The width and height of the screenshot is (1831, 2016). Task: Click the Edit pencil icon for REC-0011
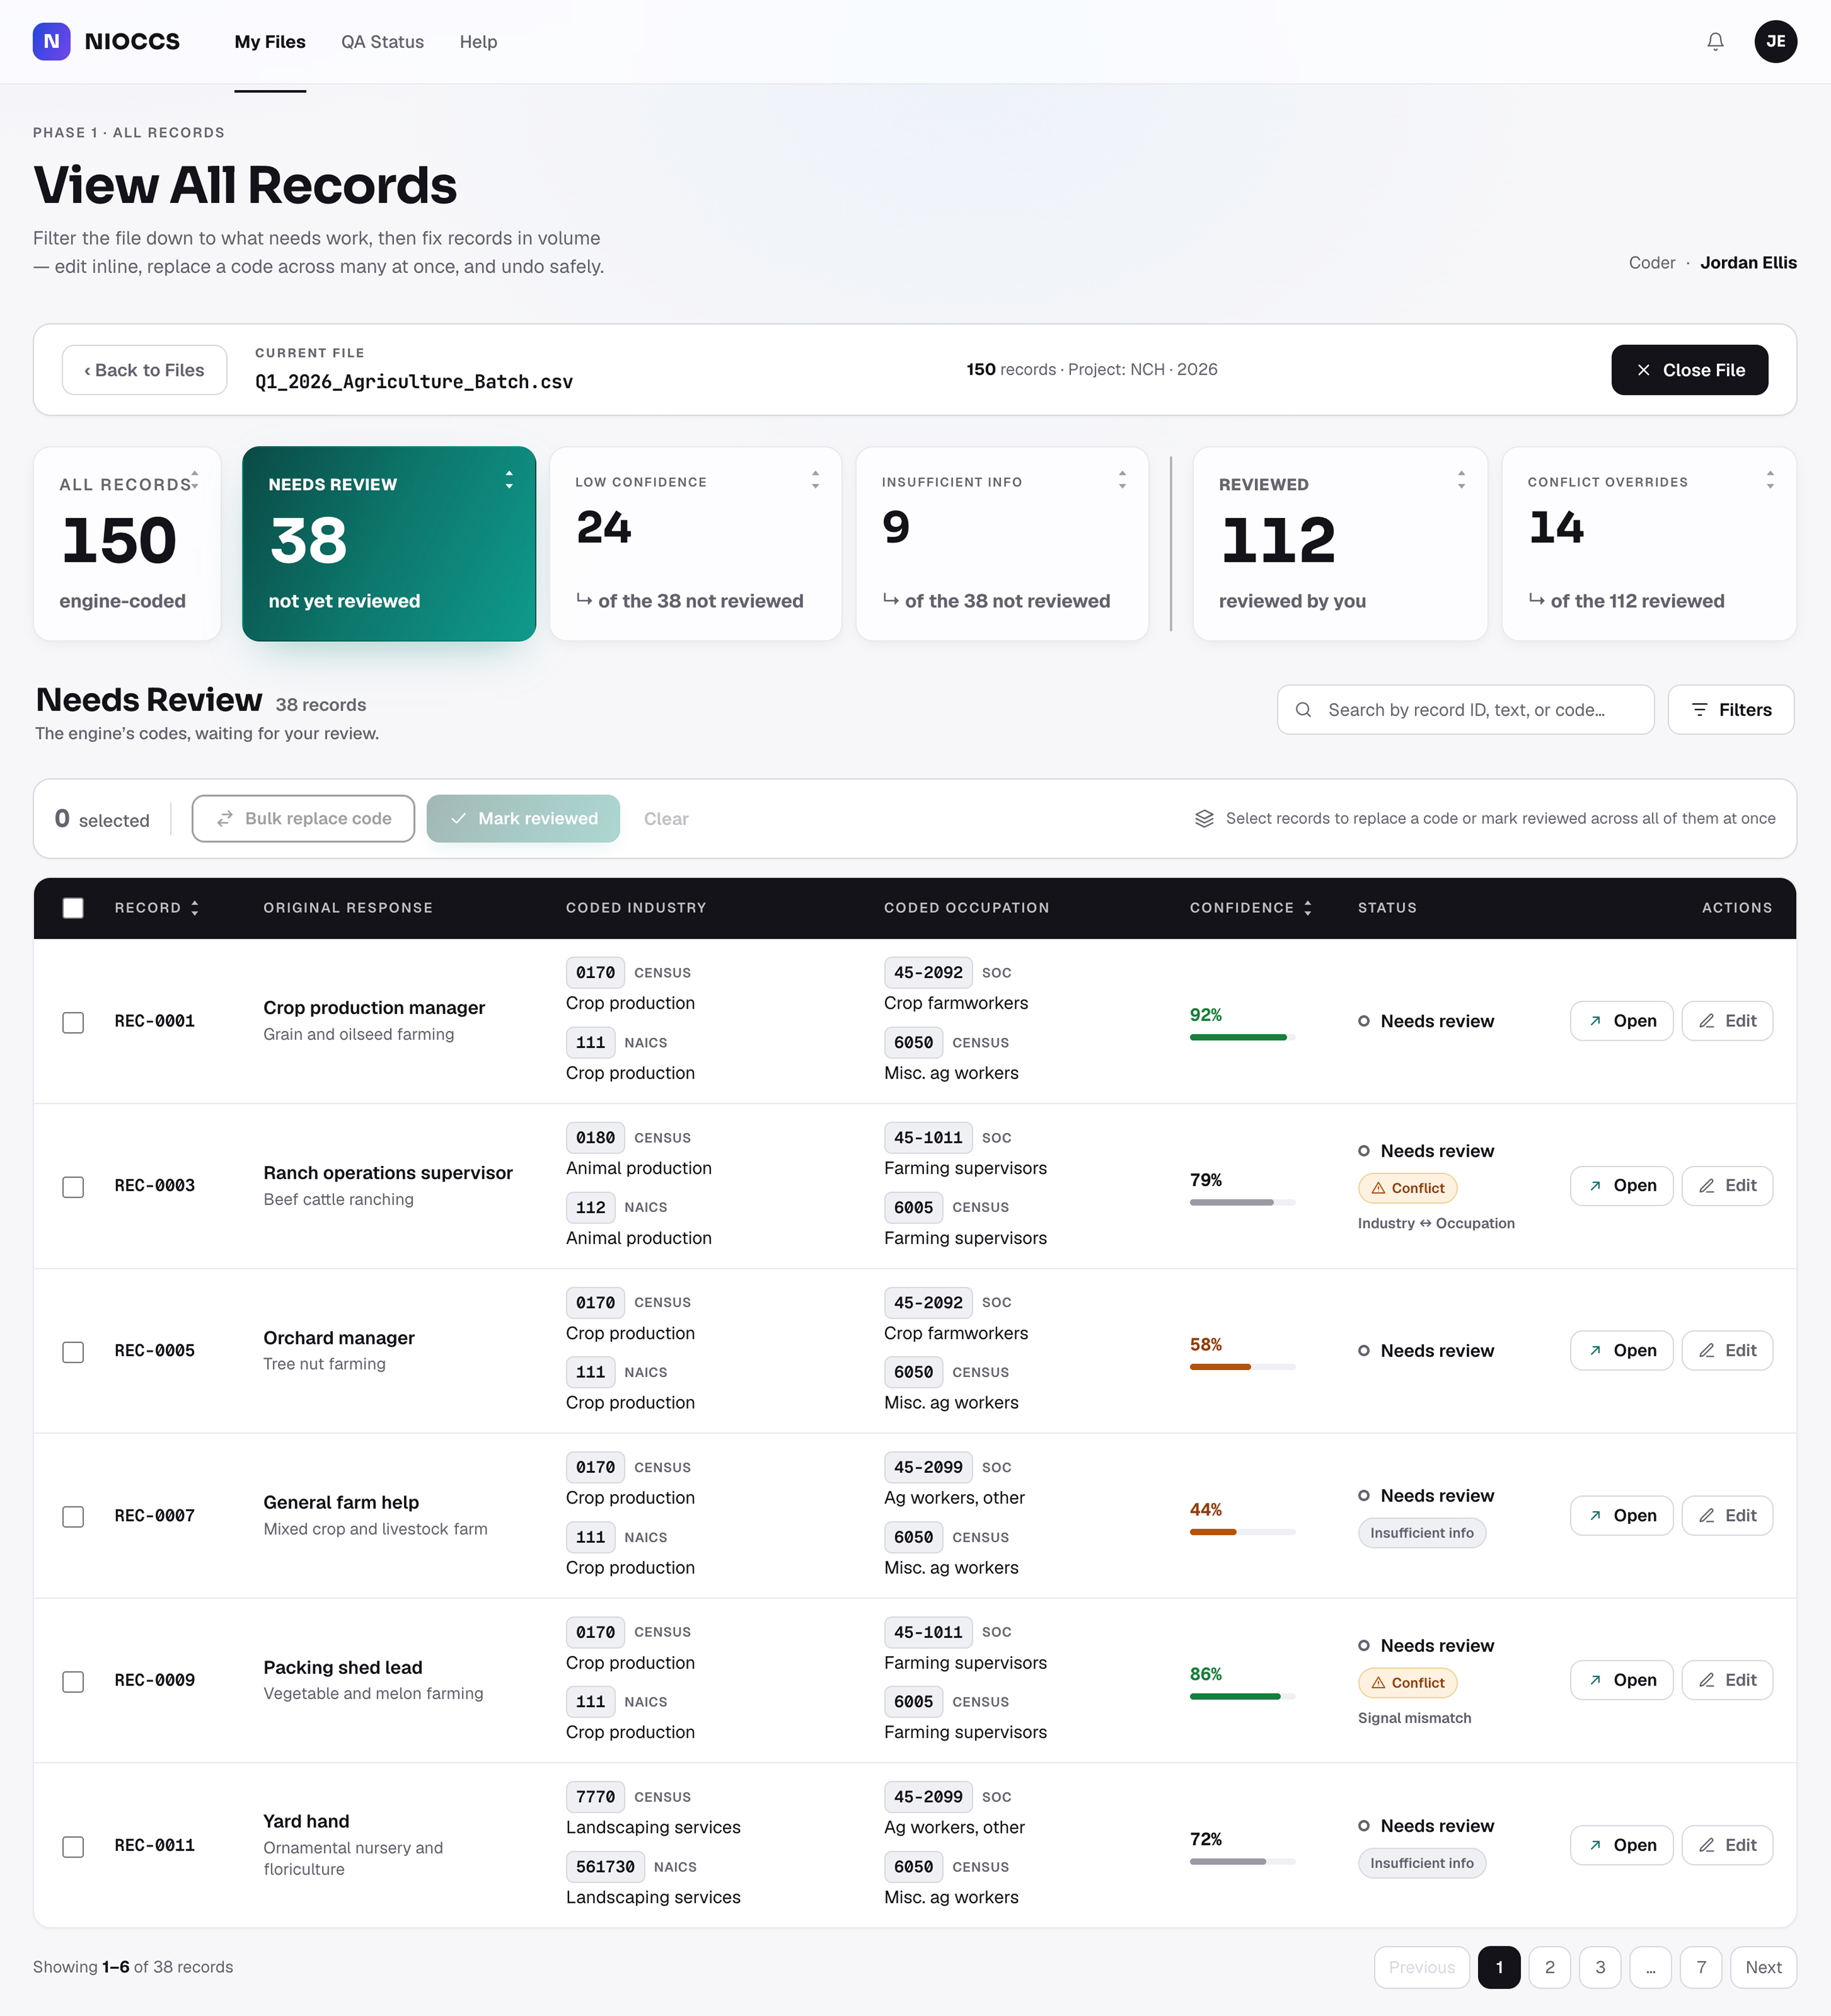pos(1707,1845)
